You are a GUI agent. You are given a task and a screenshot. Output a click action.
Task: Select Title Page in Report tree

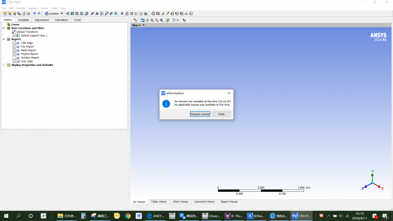point(27,43)
